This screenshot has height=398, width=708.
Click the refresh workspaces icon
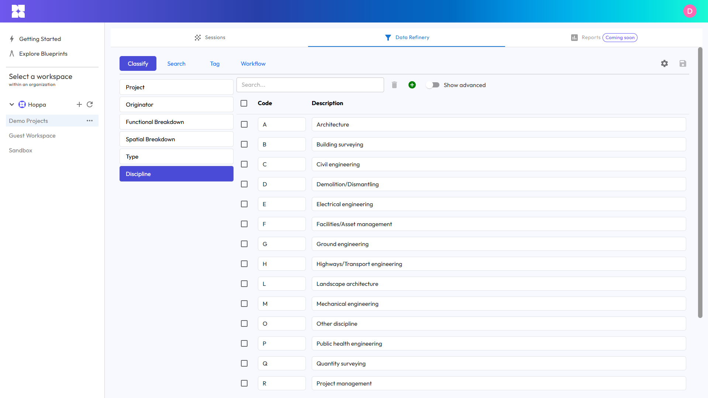click(x=90, y=104)
